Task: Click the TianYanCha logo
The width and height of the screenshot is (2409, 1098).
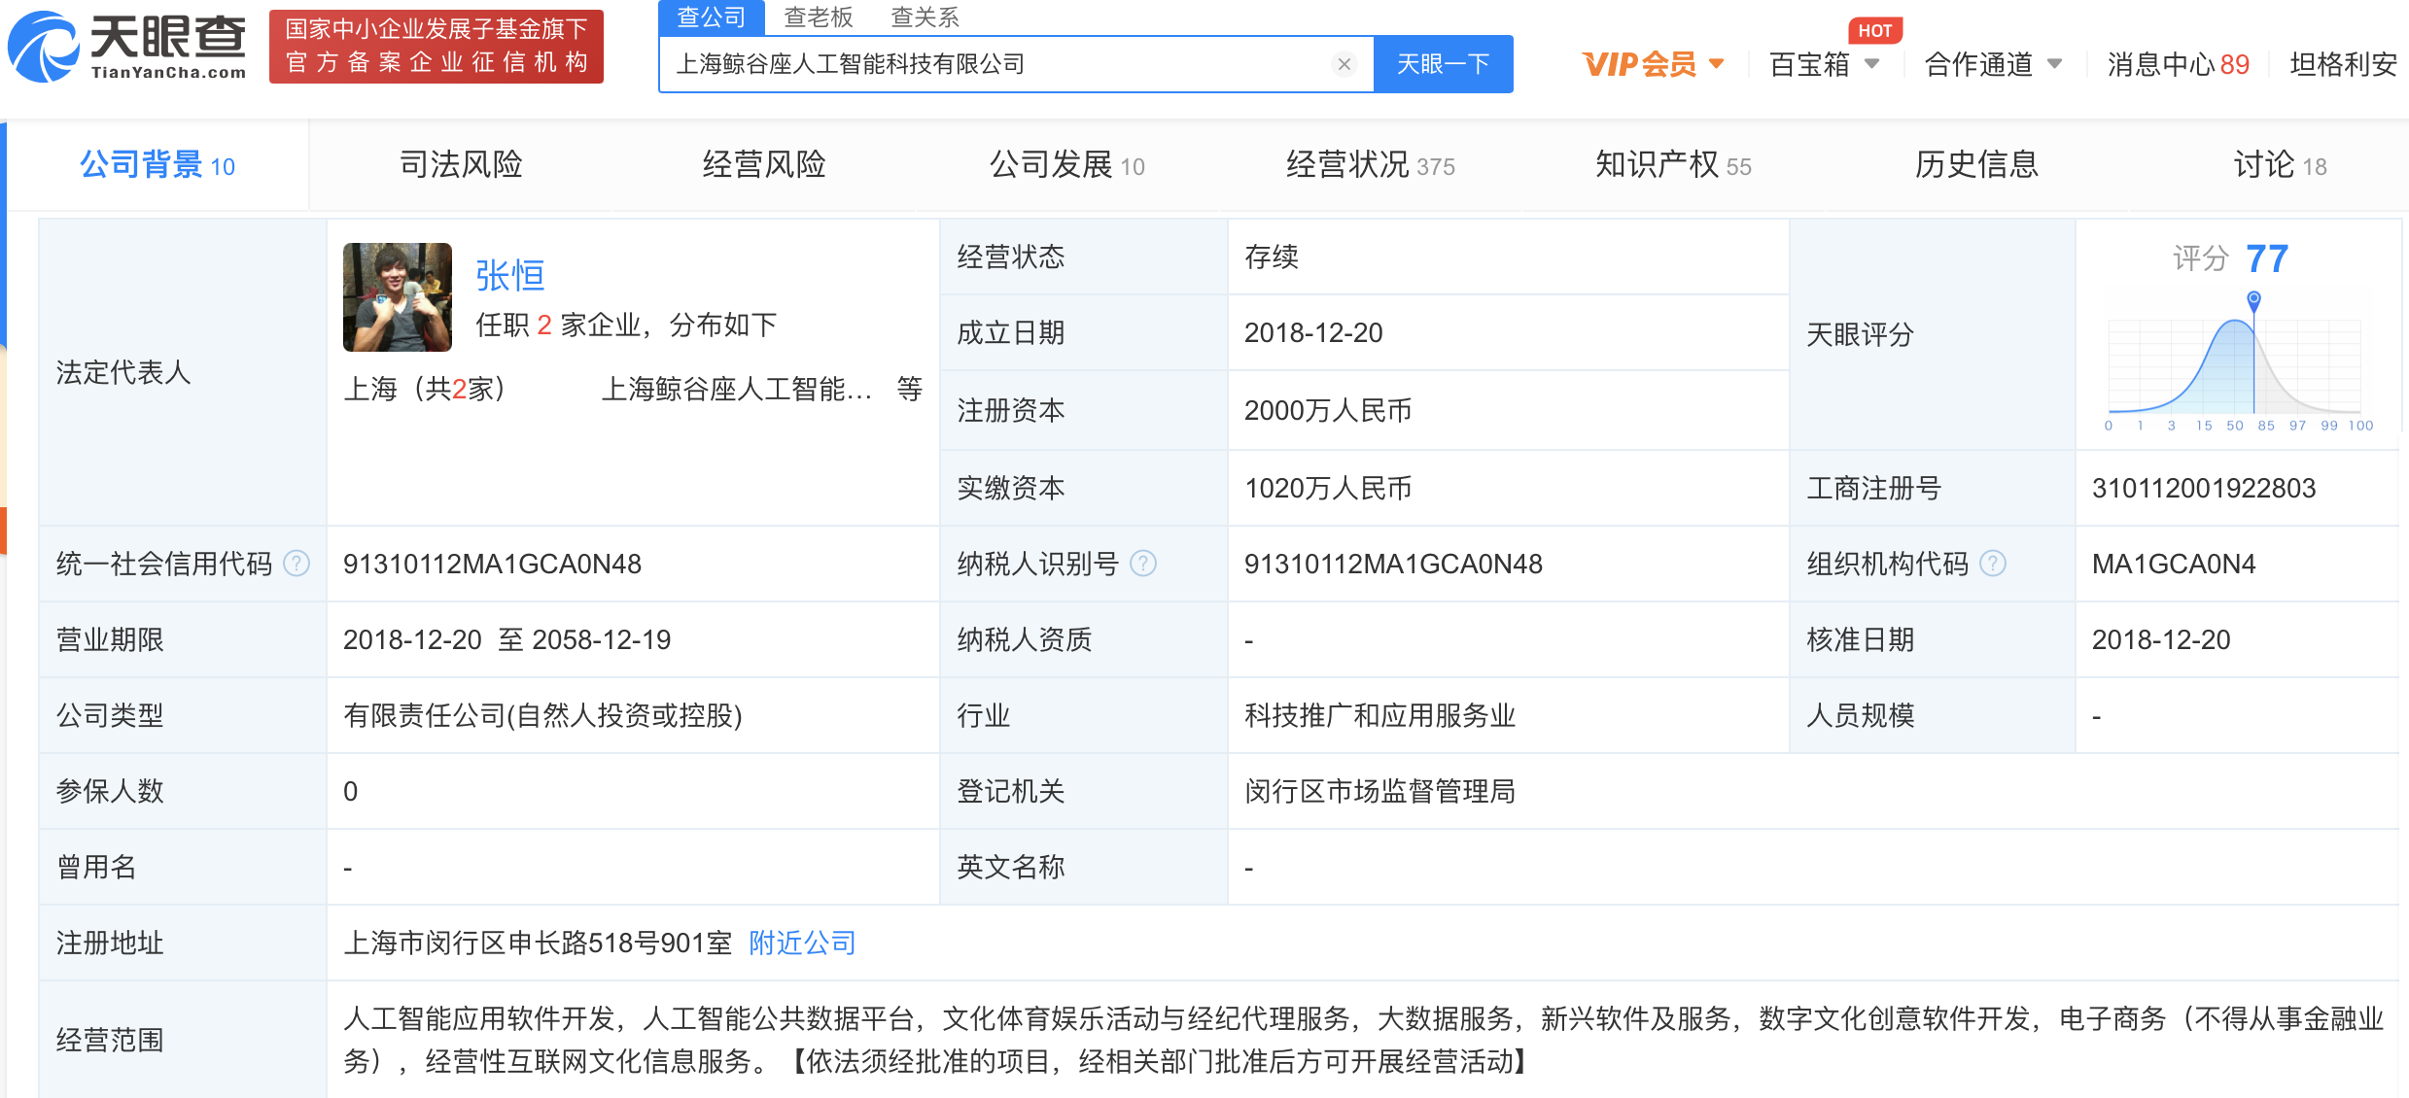Action: click(x=126, y=47)
